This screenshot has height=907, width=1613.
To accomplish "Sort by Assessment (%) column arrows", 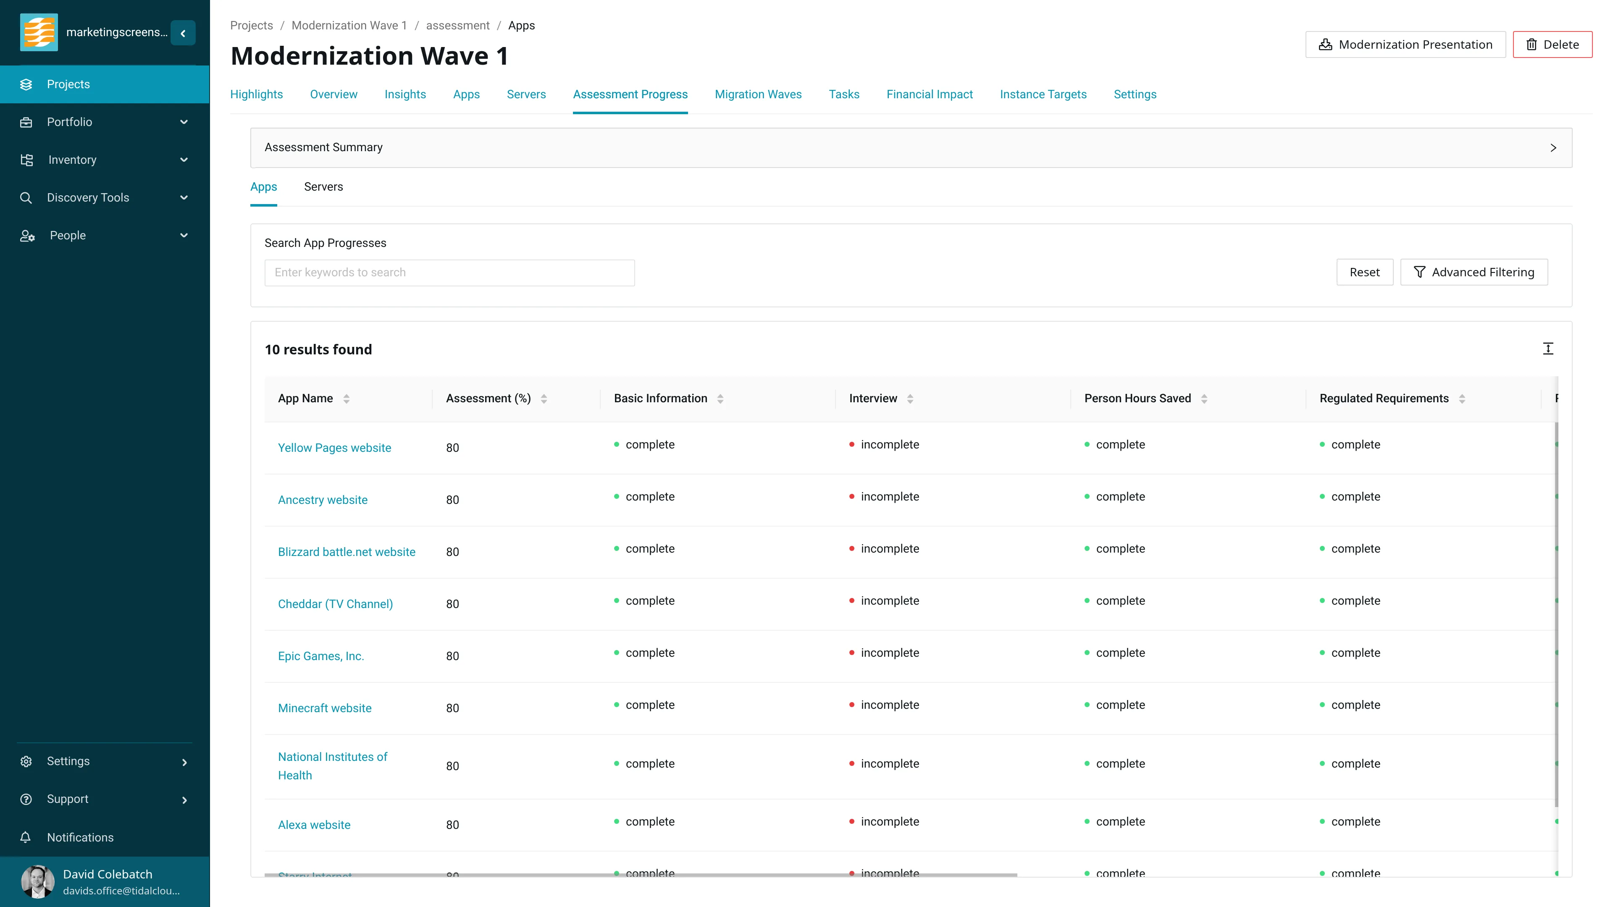I will tap(544, 399).
